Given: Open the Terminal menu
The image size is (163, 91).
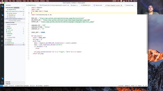Looking at the screenshot, I should point(36,1).
